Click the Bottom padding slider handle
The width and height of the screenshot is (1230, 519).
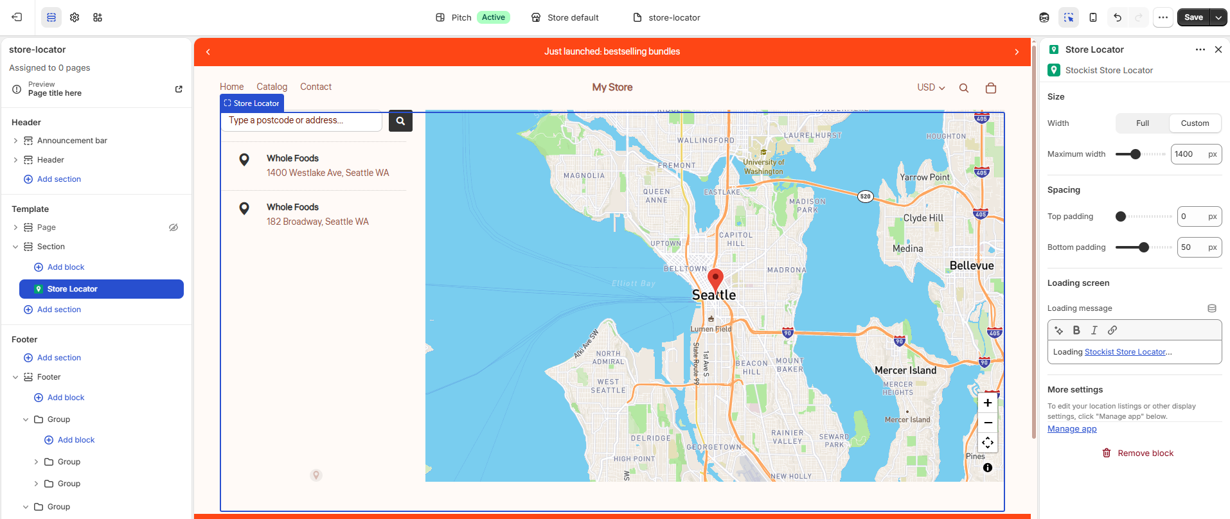tap(1144, 247)
